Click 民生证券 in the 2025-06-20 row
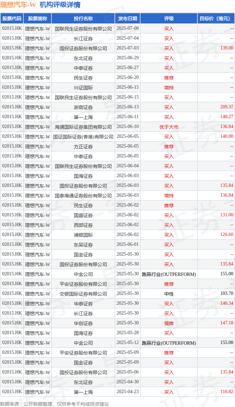Screen dimensions: 235x407 pos(83,78)
